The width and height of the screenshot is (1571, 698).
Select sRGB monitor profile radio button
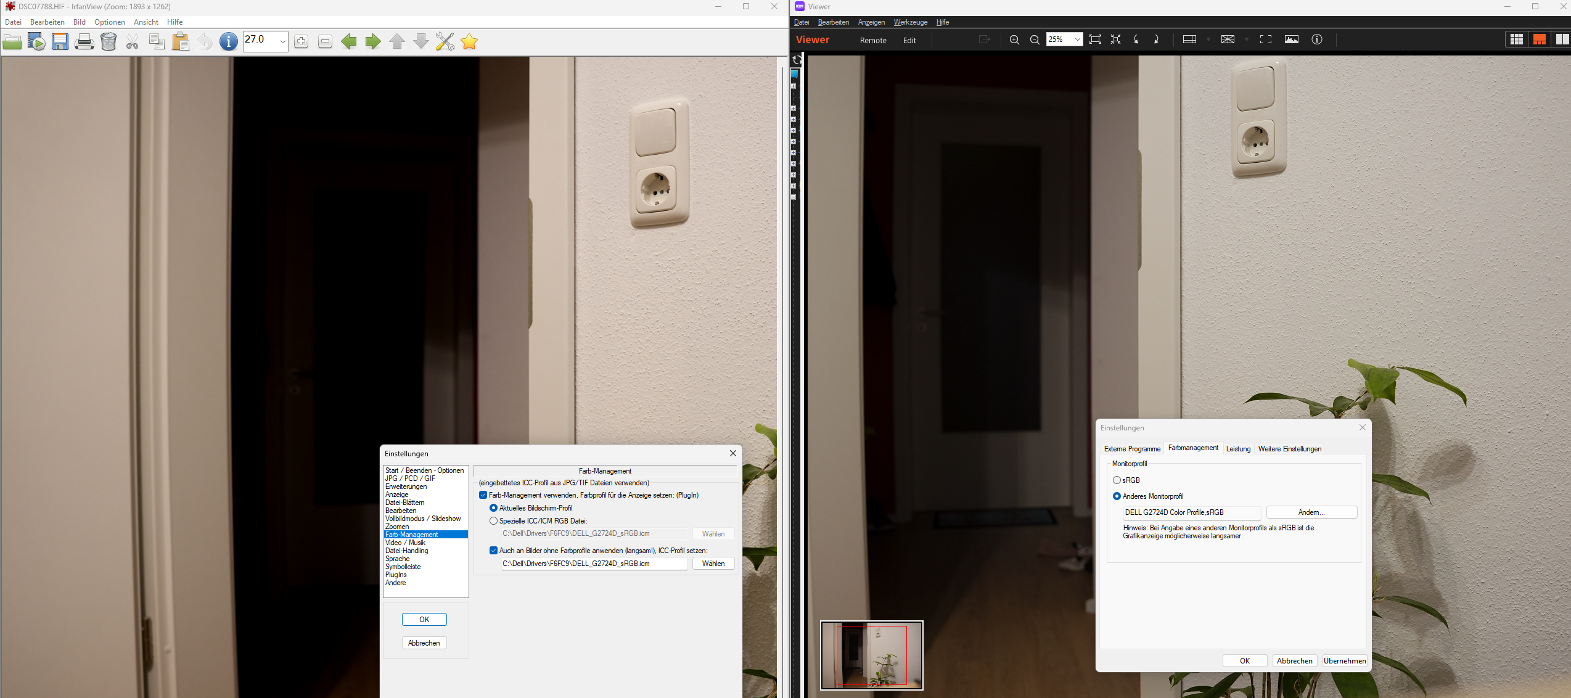pyautogui.click(x=1117, y=480)
